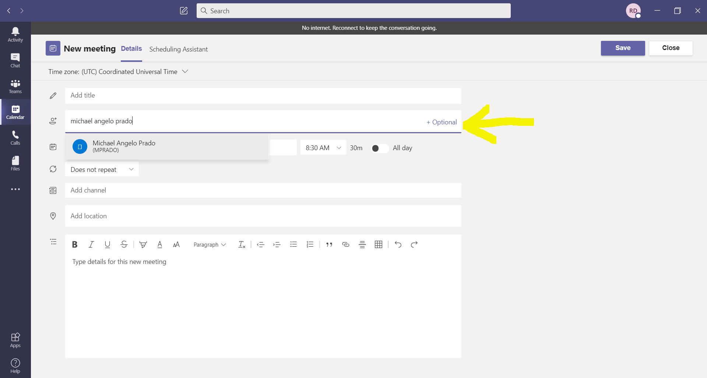This screenshot has height=378, width=707.
Task: Open the Apps store icon
Action: click(15, 340)
